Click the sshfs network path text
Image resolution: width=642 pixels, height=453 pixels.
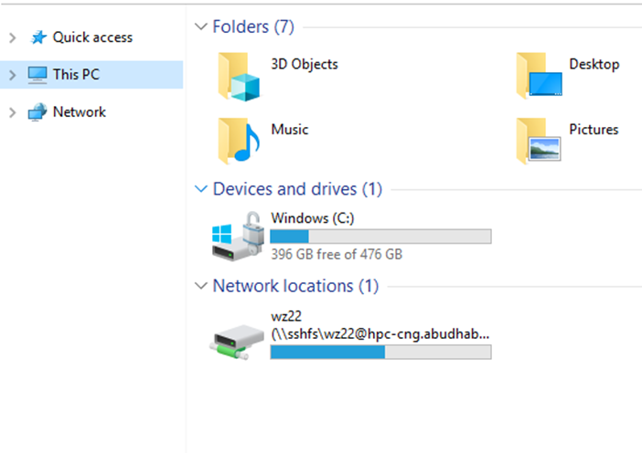[380, 334]
